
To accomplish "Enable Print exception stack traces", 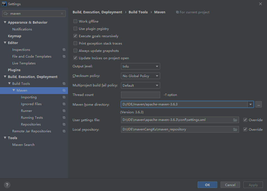I will click(75, 43).
